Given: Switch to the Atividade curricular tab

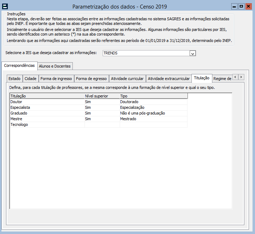Looking at the screenshot, I should tap(127, 79).
